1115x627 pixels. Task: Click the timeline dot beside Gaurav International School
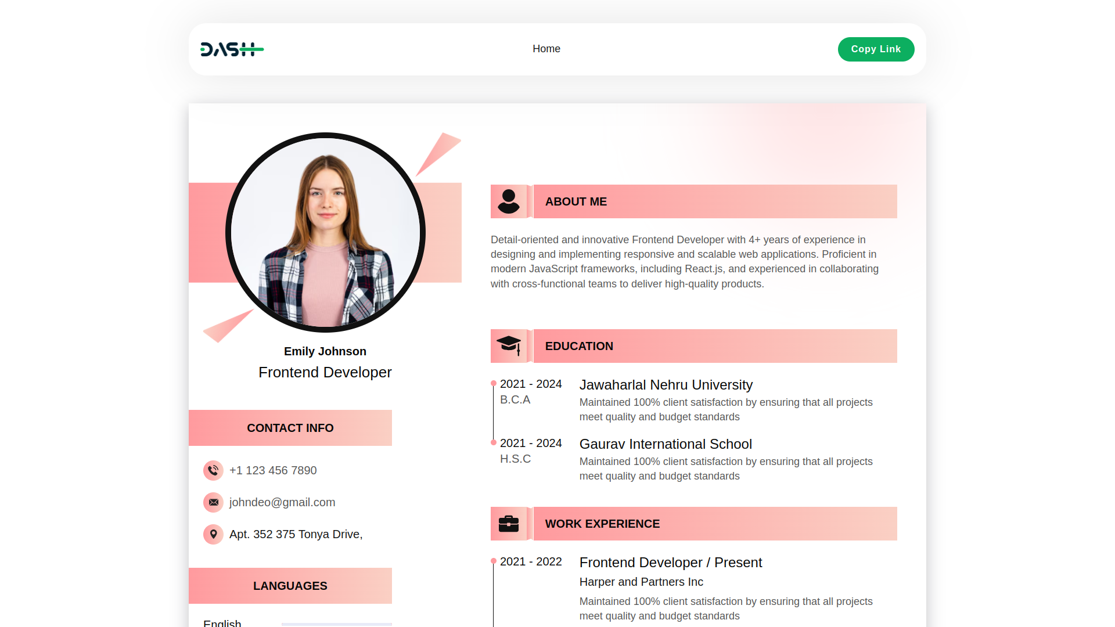[x=494, y=442]
